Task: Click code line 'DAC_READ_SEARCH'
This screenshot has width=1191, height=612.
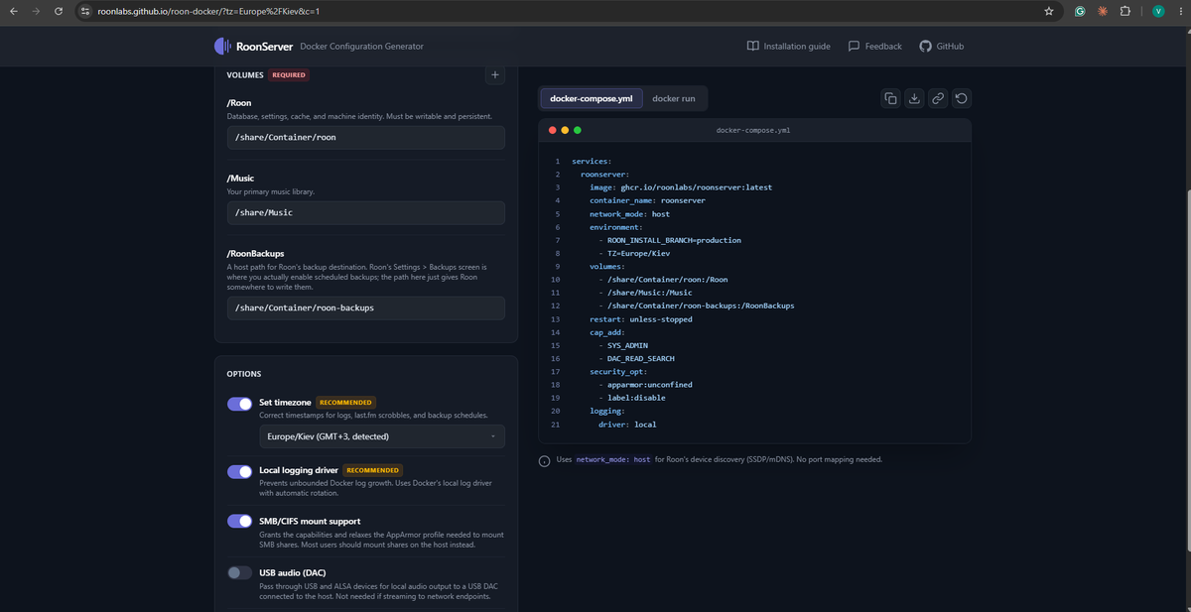Action: click(641, 358)
